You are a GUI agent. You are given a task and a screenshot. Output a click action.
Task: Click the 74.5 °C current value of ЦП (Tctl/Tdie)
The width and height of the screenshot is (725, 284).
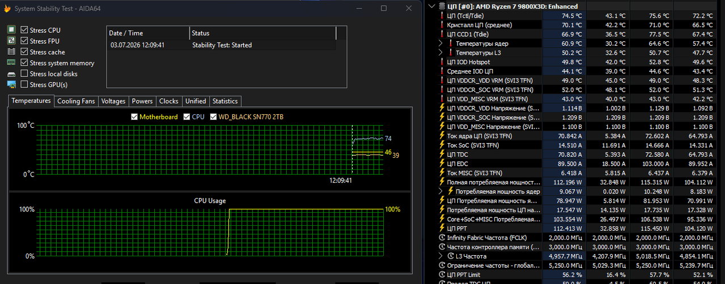pos(571,16)
